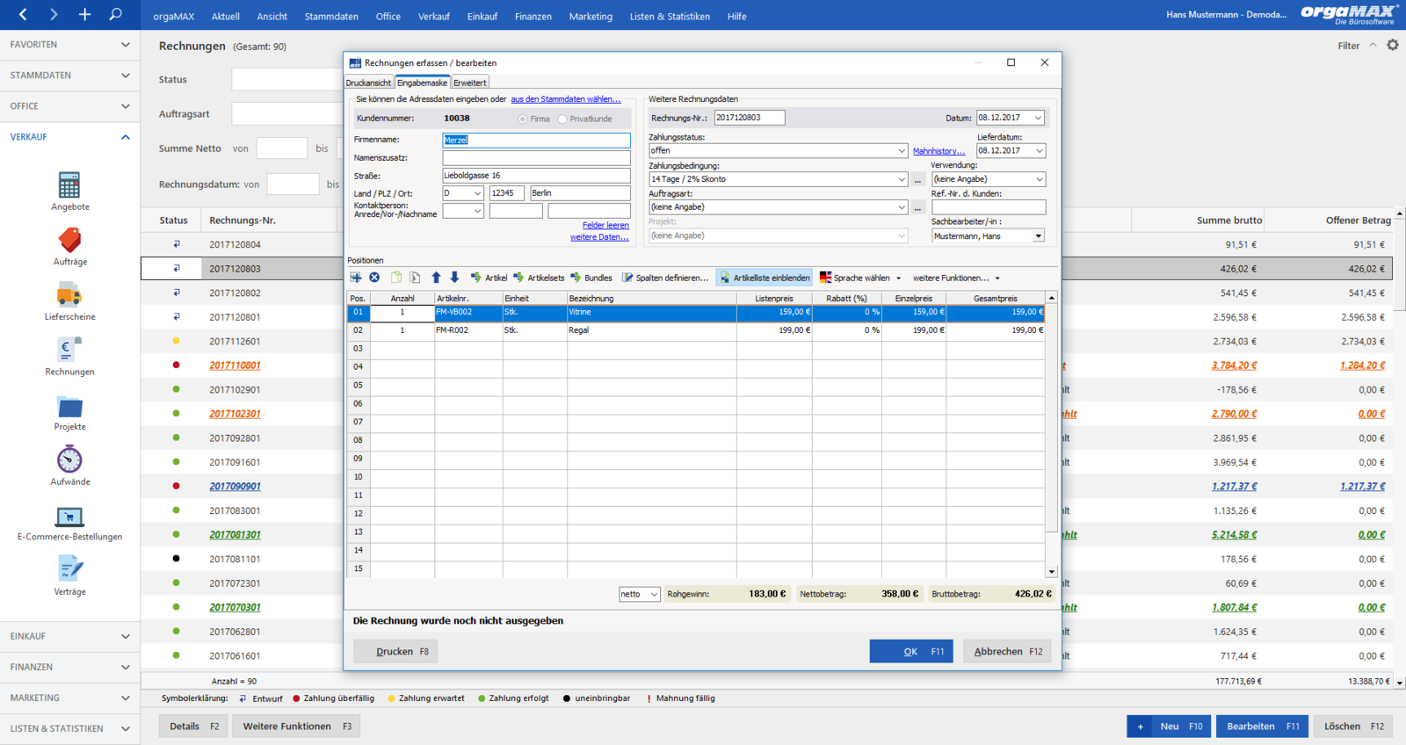
Task: Open Aufträge in the sidebar
Action: coord(69,246)
